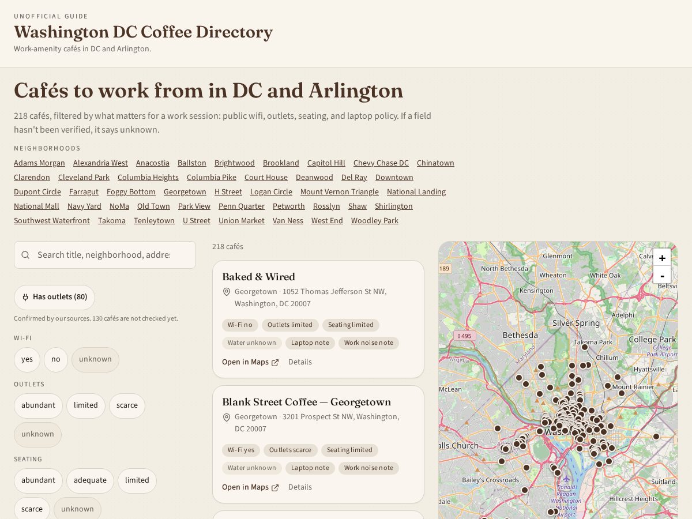Select Penn Quarter neighborhood
The image size is (692, 519).
click(x=242, y=206)
